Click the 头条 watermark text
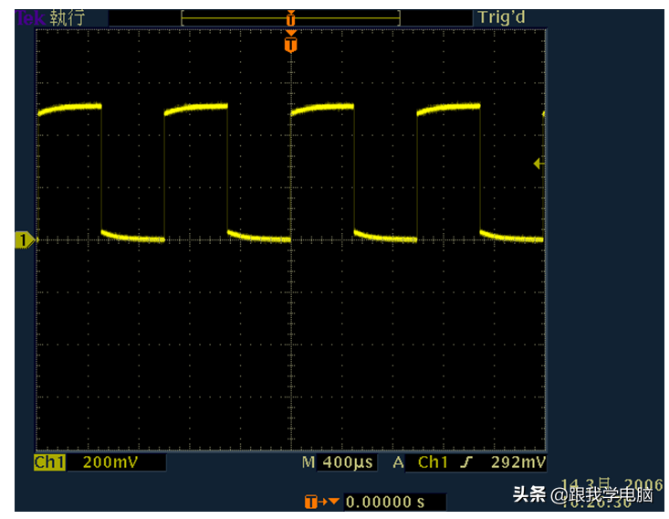The width and height of the screenshot is (669, 519). (x=529, y=494)
